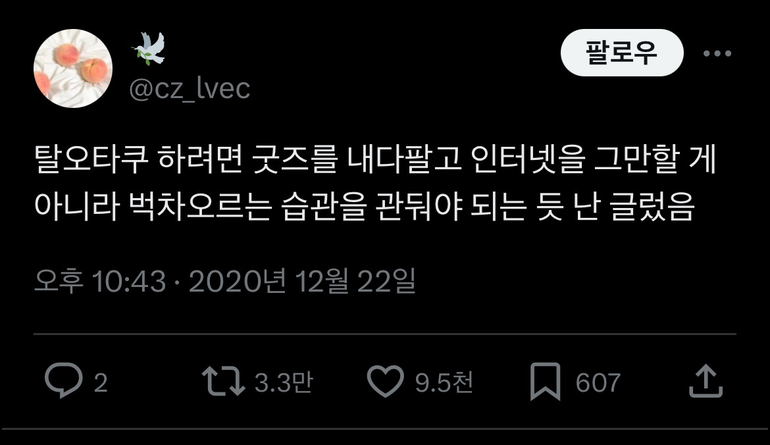Click the reply count number 2
Screen dimensions: 770x445
point(101,382)
